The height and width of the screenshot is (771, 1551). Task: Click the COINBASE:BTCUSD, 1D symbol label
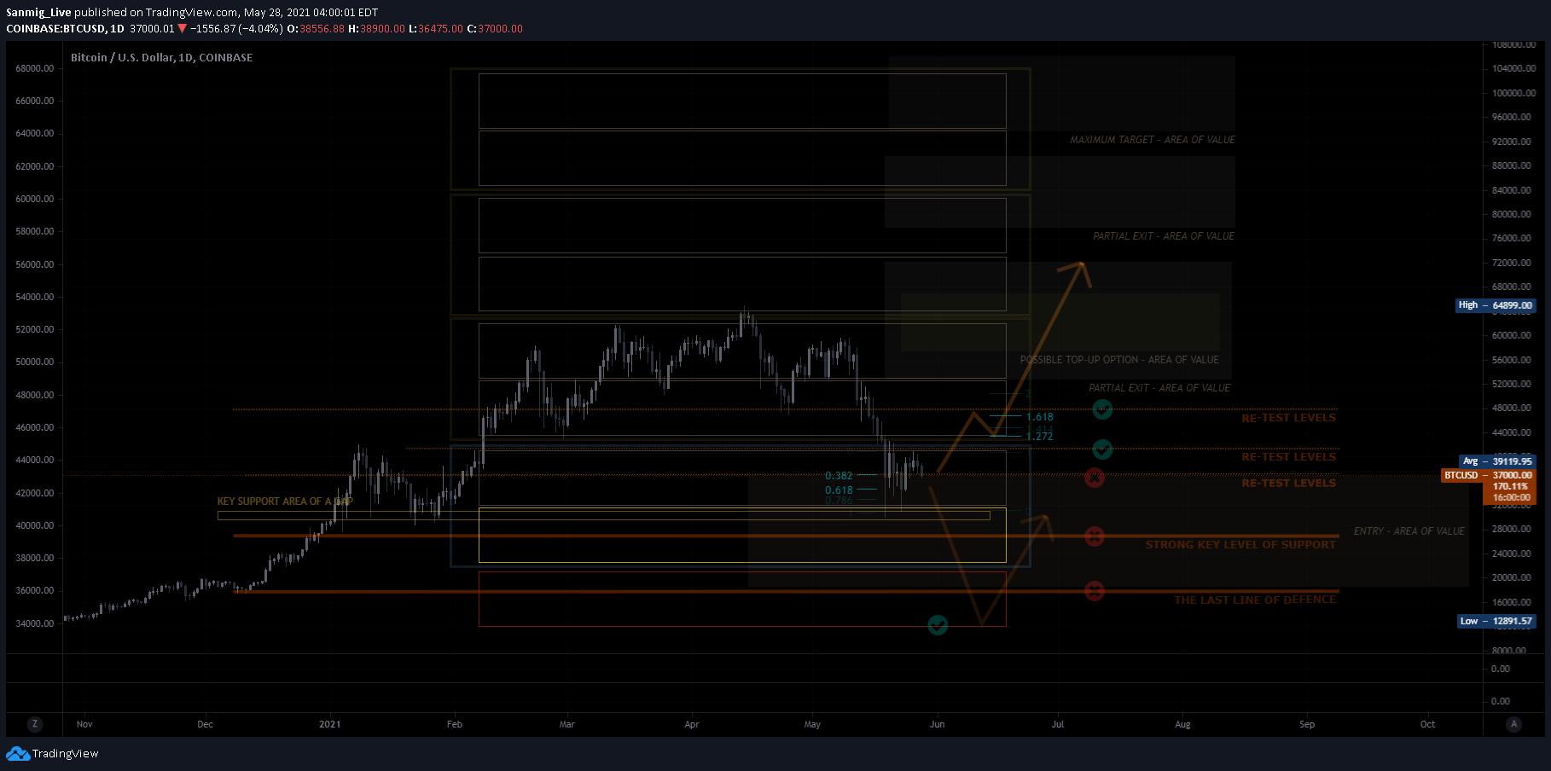click(x=65, y=28)
